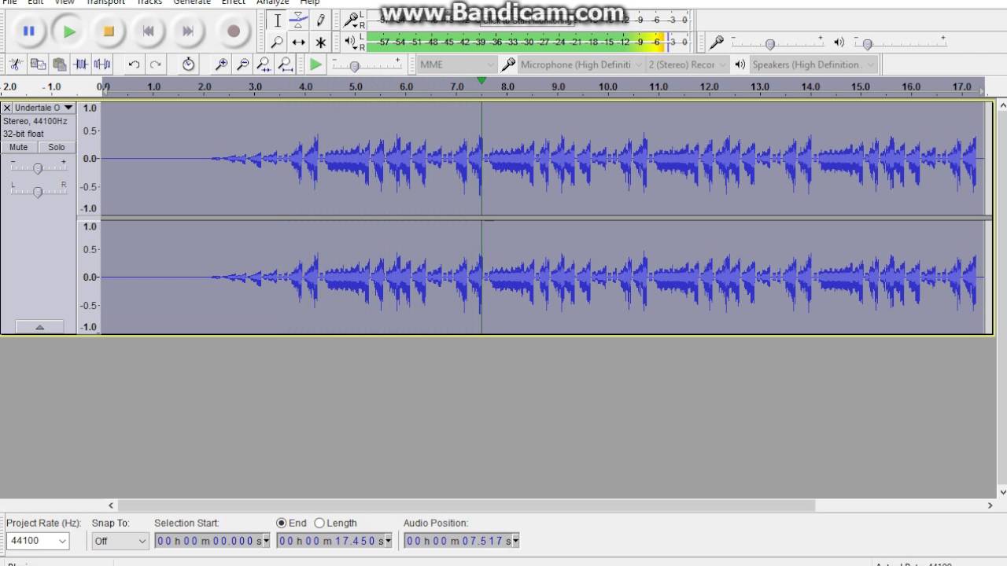The width and height of the screenshot is (1007, 566).
Task: Adjust the track gain slider
Action: 38,167
